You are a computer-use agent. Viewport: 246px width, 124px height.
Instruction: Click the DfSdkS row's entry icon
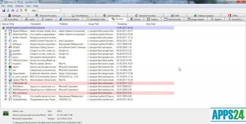click(10, 47)
